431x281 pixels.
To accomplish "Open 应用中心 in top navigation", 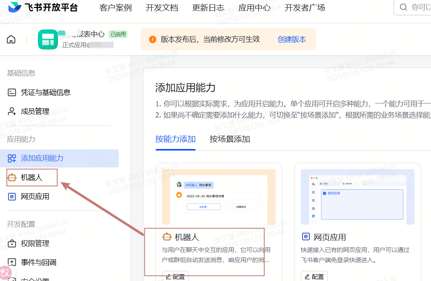I will pos(255,8).
